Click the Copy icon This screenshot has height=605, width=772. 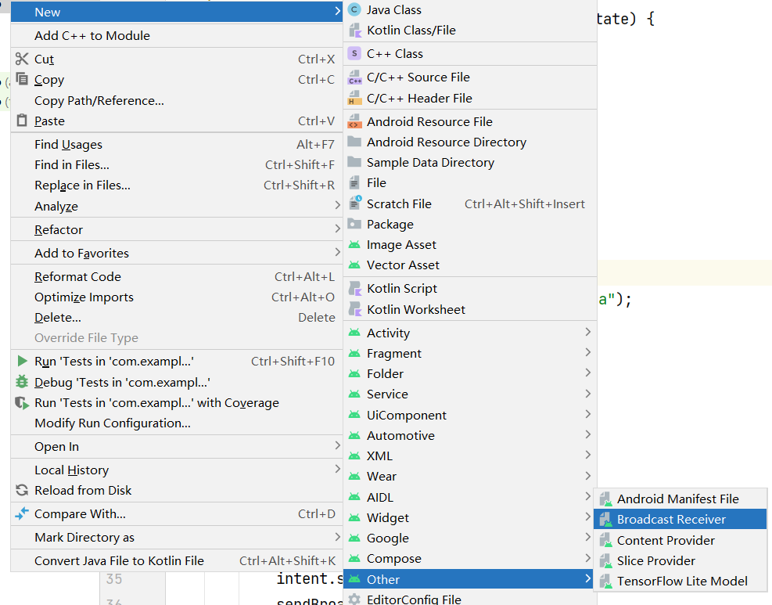point(22,79)
